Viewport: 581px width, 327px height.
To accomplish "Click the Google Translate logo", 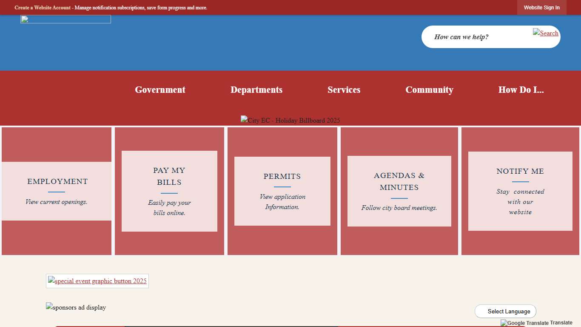I will [x=524, y=323].
